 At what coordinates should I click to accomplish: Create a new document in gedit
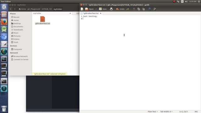(82, 9)
